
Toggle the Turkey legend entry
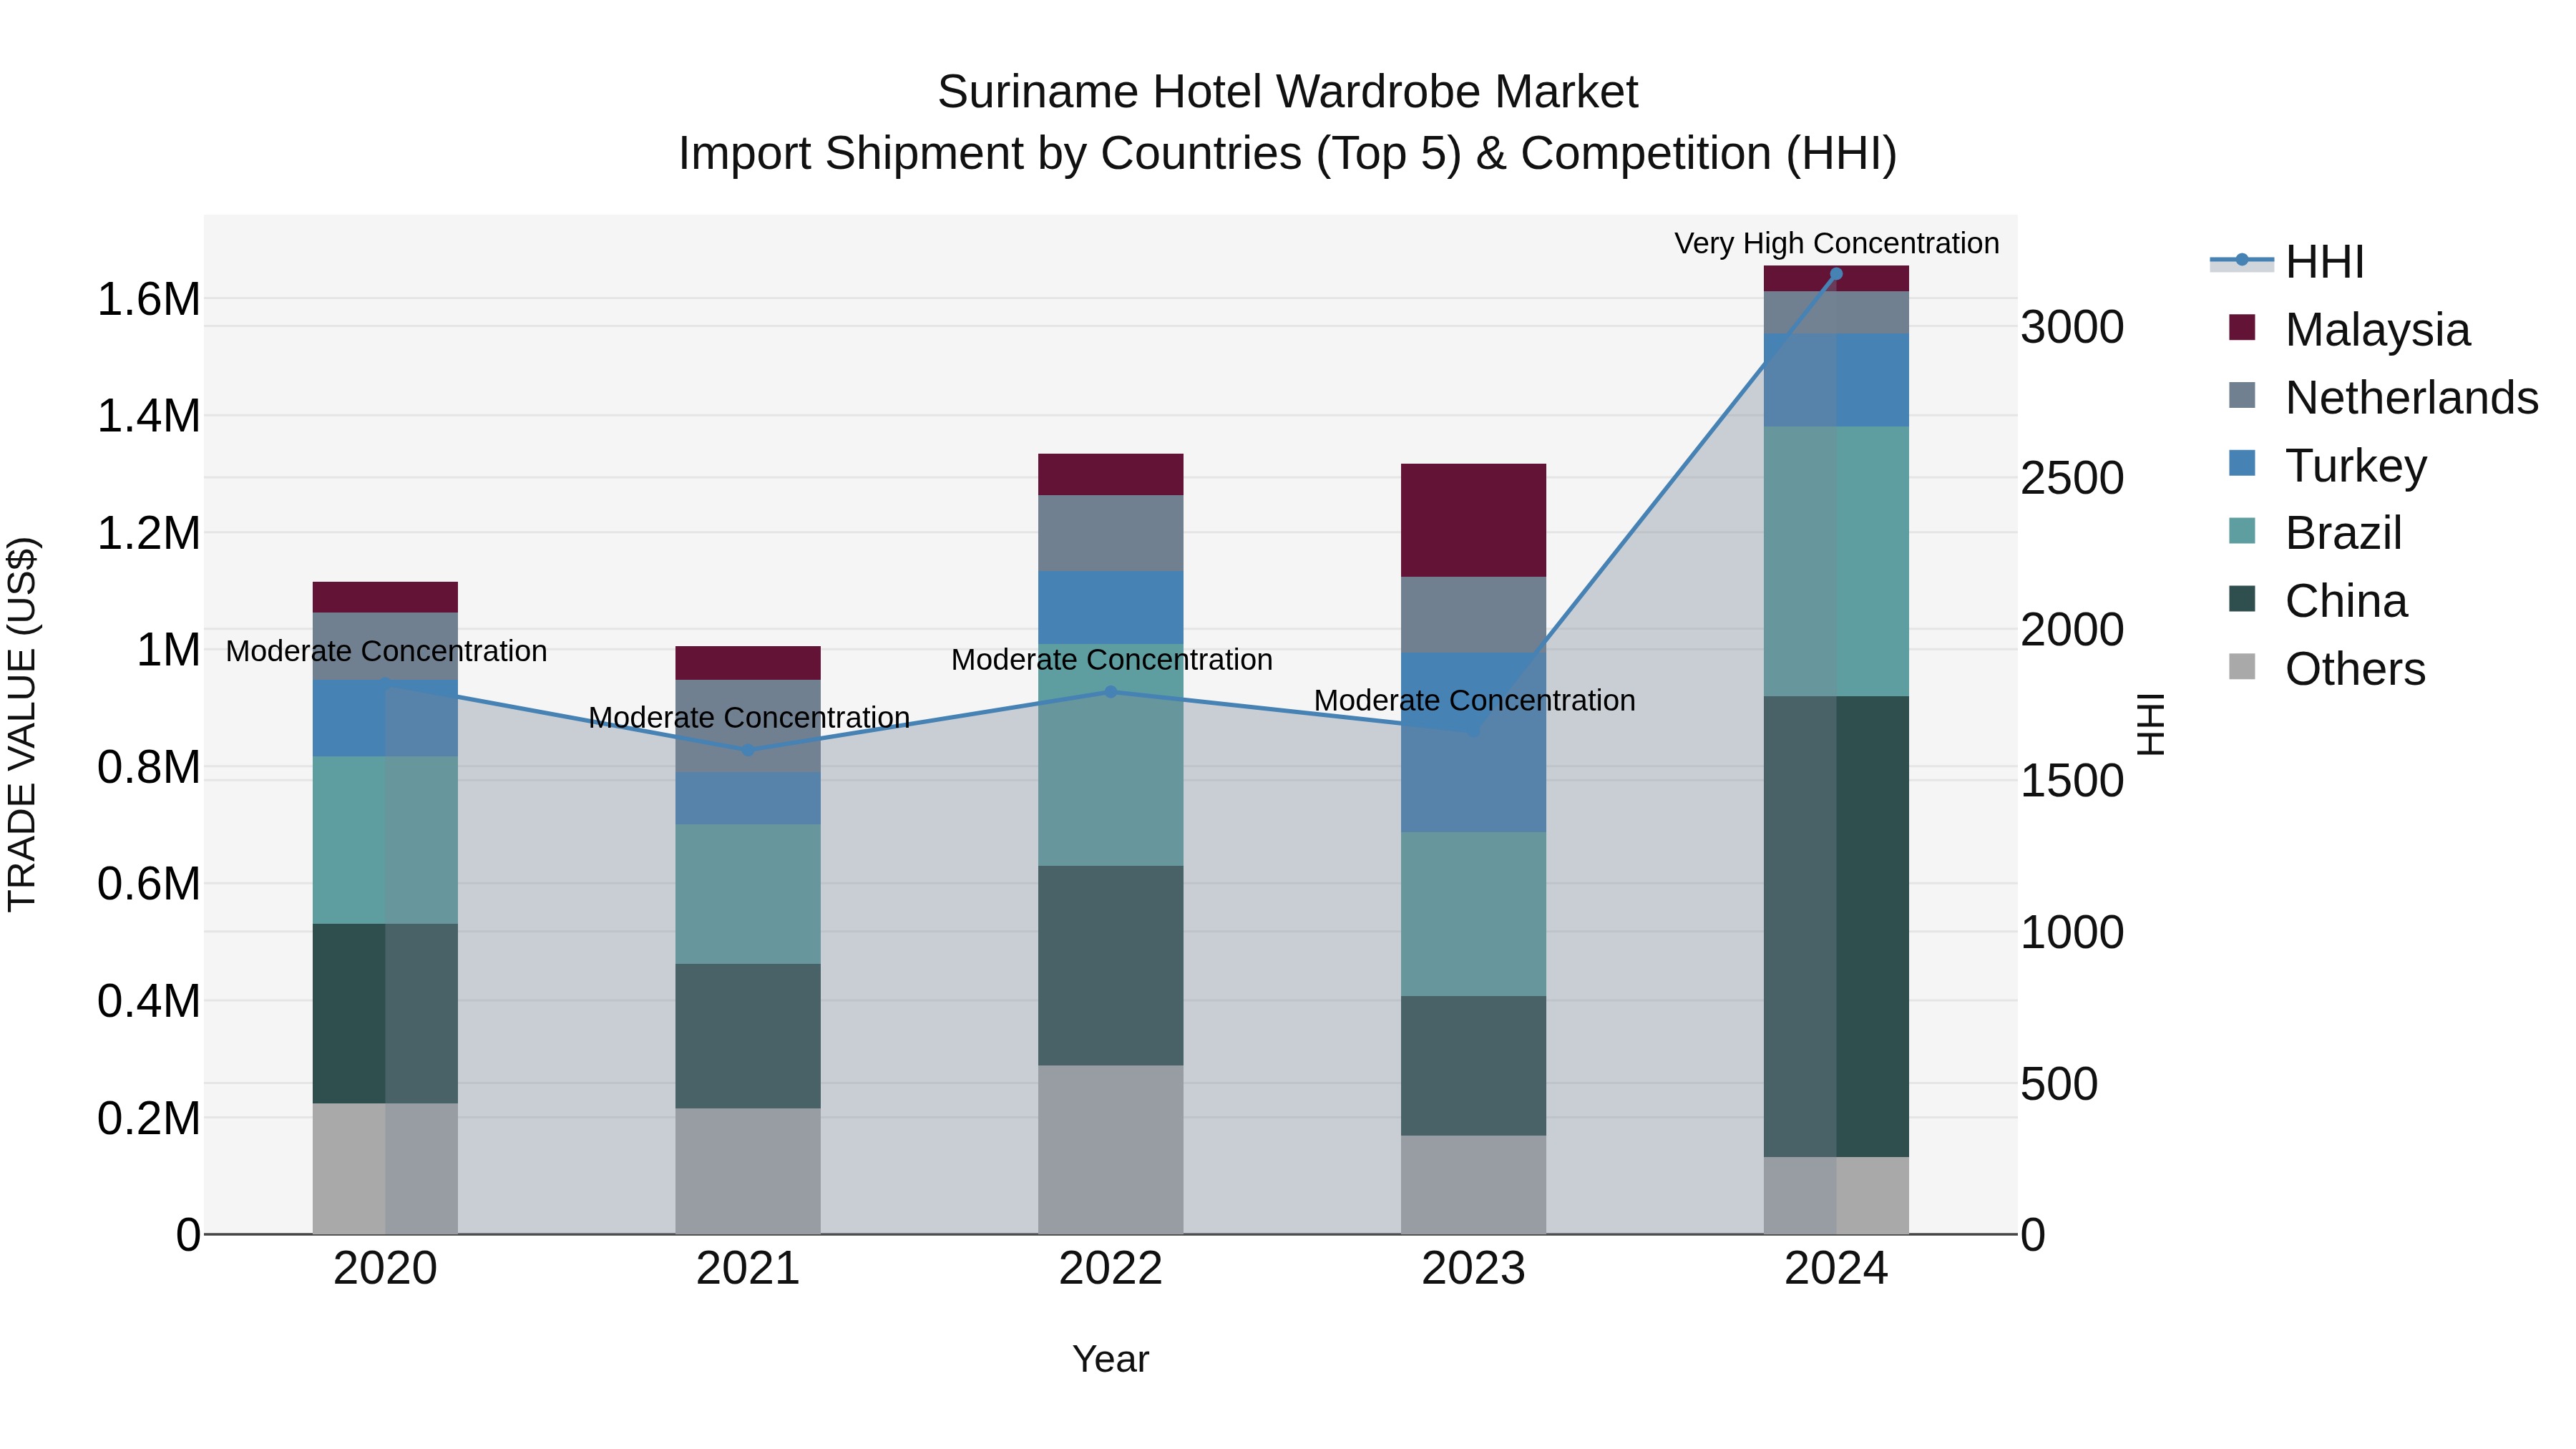click(x=2327, y=465)
